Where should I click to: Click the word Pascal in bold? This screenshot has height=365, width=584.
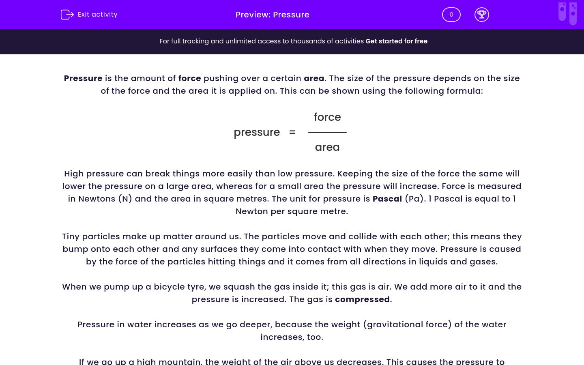tap(387, 199)
